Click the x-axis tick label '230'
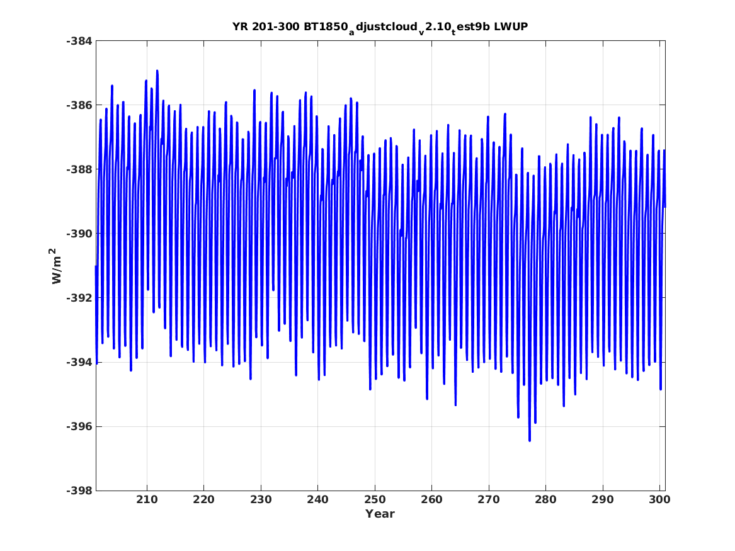Screen dimensions: 735x551 point(261,500)
